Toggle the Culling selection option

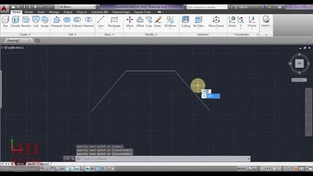[x=185, y=22]
